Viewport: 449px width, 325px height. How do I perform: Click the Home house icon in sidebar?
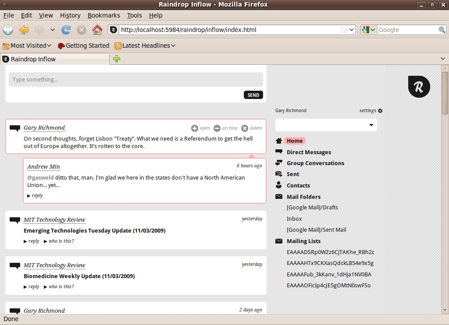[278, 141]
